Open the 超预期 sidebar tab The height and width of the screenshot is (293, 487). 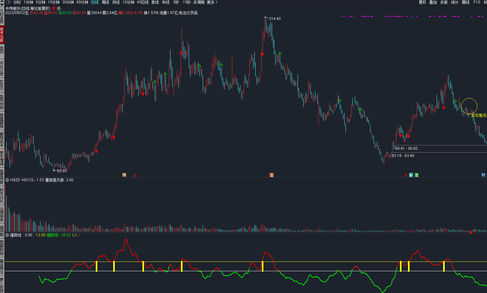pyautogui.click(x=2, y=230)
